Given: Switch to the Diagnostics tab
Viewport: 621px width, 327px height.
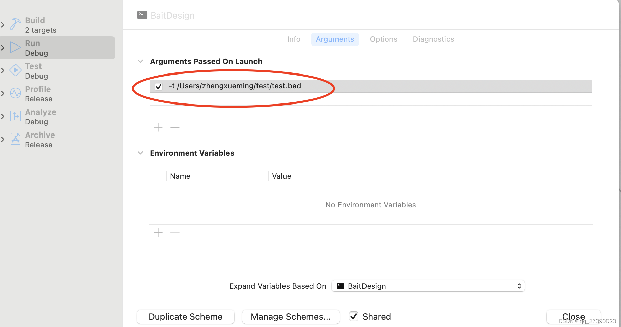Looking at the screenshot, I should coord(433,39).
